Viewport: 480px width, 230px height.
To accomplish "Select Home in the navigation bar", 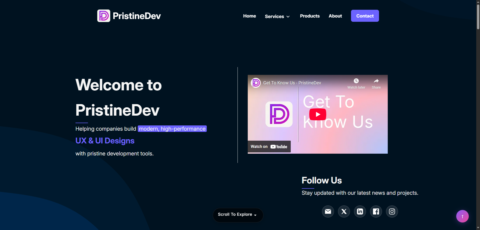I will click(249, 16).
